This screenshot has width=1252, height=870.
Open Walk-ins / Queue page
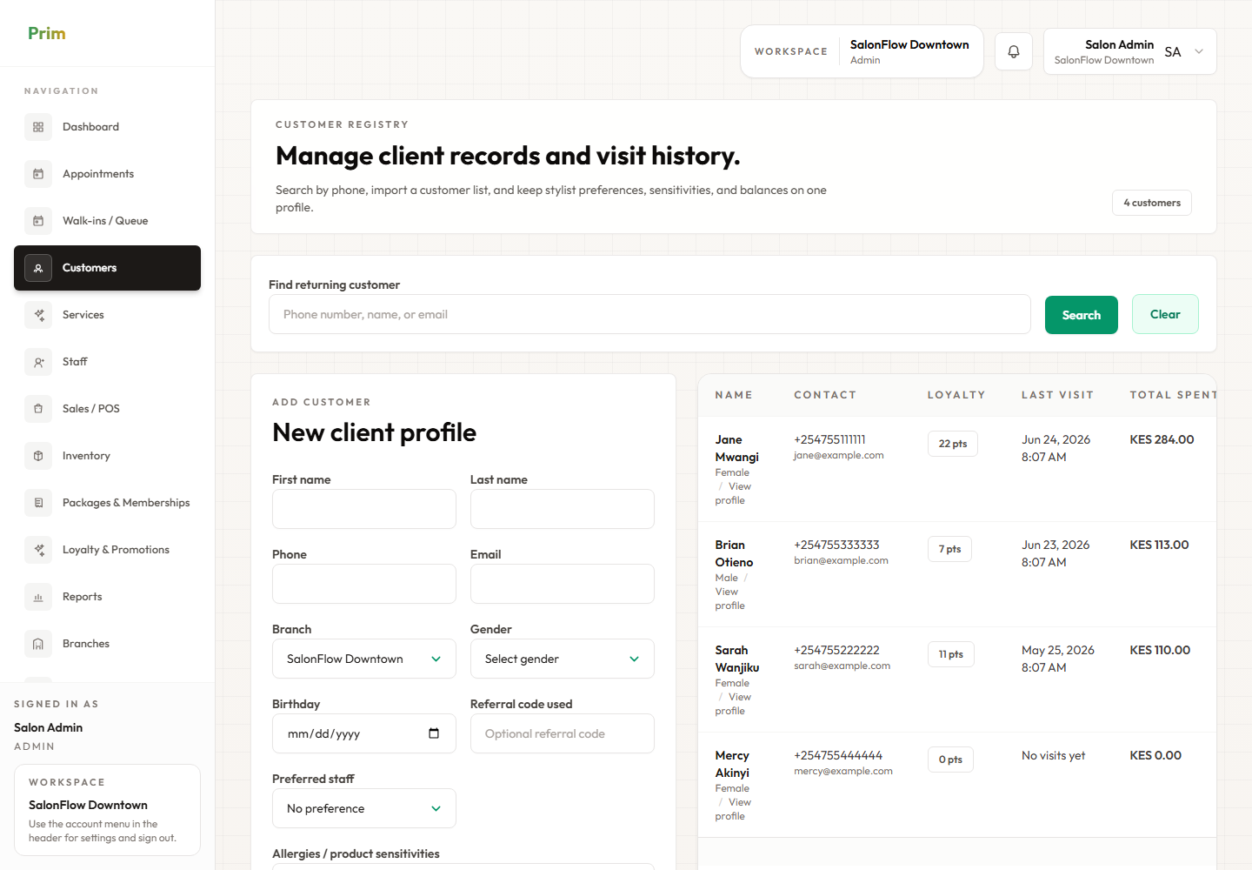click(x=107, y=221)
